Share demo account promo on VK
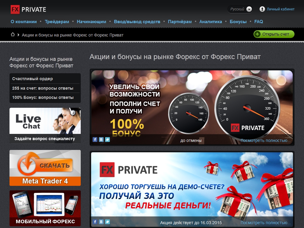Viewport: 304px width, 228px height. click(101, 222)
